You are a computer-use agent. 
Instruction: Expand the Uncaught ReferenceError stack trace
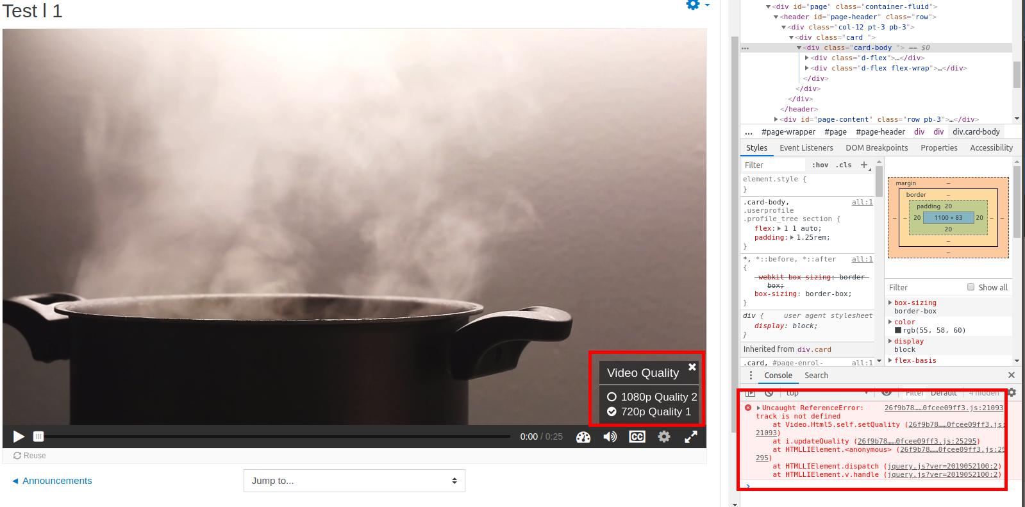click(x=758, y=408)
